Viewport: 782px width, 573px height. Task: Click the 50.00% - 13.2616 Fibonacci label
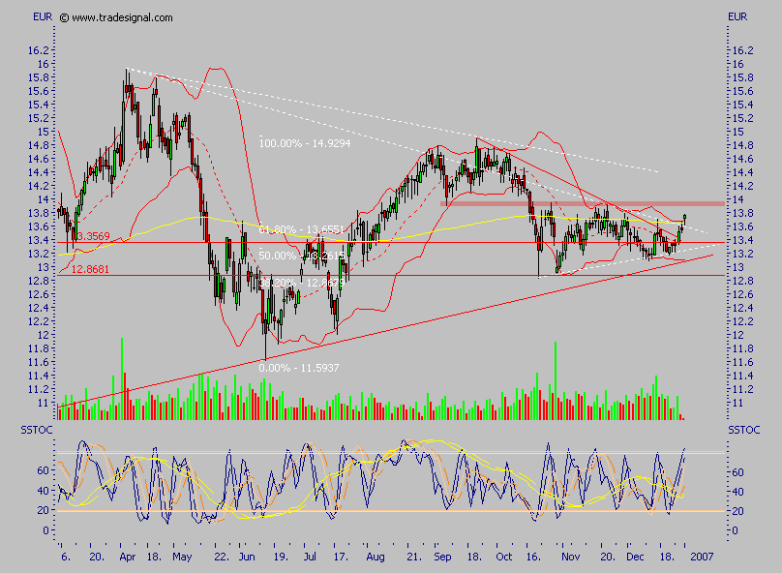pos(302,256)
